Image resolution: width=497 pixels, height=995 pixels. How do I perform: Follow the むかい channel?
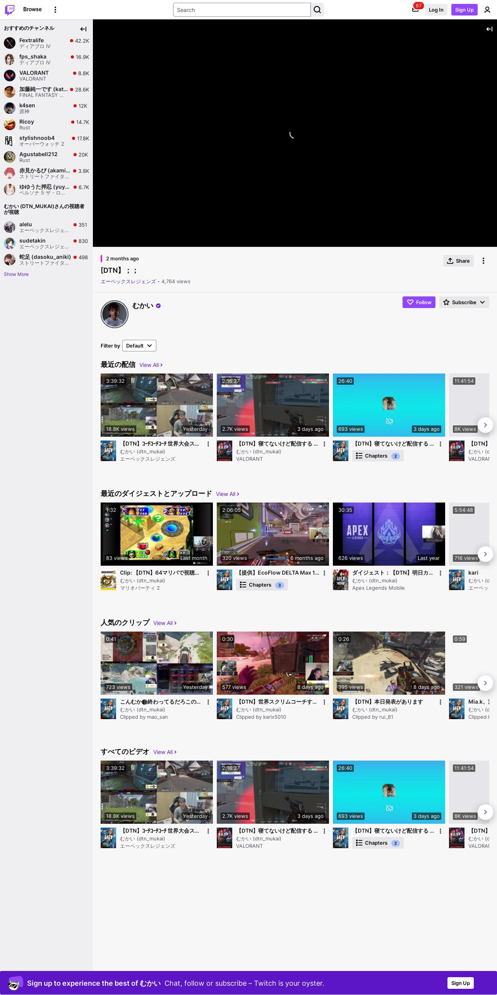click(x=419, y=302)
